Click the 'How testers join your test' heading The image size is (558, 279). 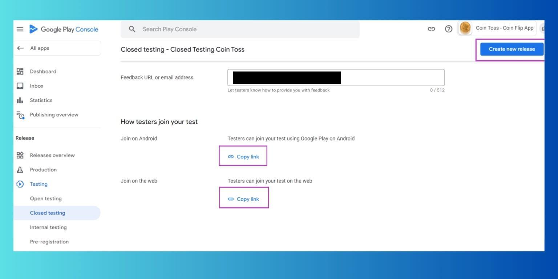(x=159, y=122)
